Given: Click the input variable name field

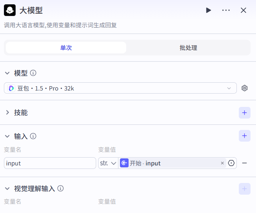Looking at the screenshot, I should click(x=50, y=163).
